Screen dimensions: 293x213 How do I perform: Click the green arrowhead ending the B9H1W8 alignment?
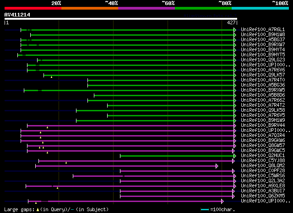[x=235, y=35]
